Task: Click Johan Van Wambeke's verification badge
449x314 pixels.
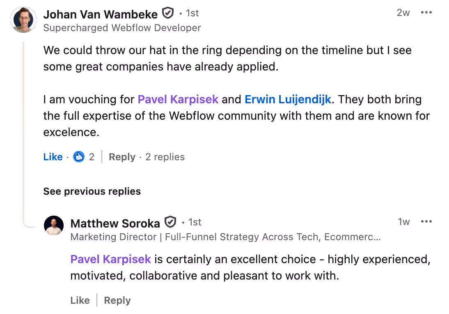Action: pos(168,13)
